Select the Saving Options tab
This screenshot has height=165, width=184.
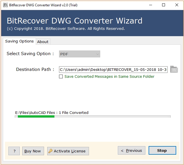pyautogui.click(x=19, y=41)
